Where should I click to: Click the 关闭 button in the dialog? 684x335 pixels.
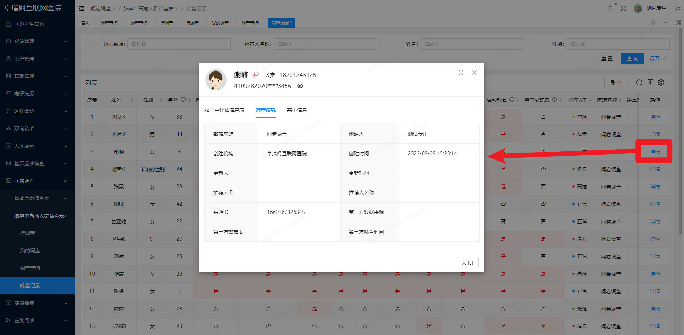pyautogui.click(x=467, y=263)
